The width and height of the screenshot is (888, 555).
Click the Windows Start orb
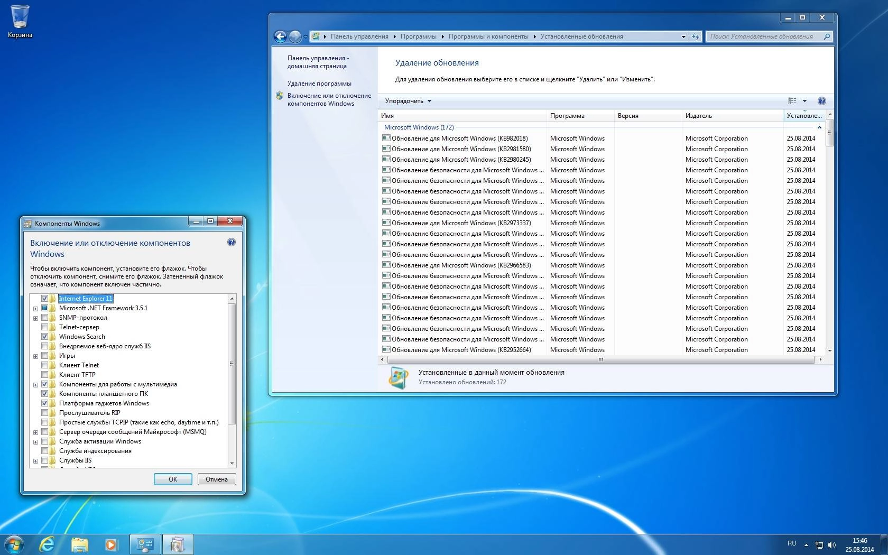[14, 544]
